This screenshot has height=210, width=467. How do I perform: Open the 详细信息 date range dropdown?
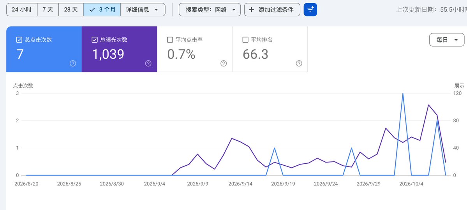[143, 9]
